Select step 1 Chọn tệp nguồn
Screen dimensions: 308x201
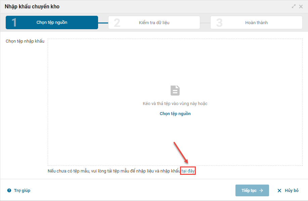[x=52, y=22]
